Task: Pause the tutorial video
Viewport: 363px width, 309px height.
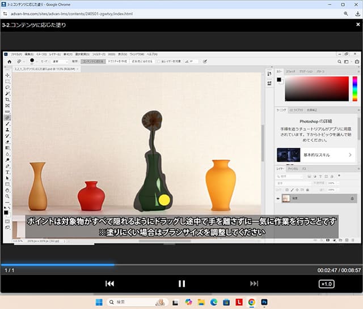Action: pyautogui.click(x=181, y=284)
